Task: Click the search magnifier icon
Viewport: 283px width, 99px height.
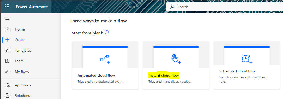Action: [x=172, y=7]
